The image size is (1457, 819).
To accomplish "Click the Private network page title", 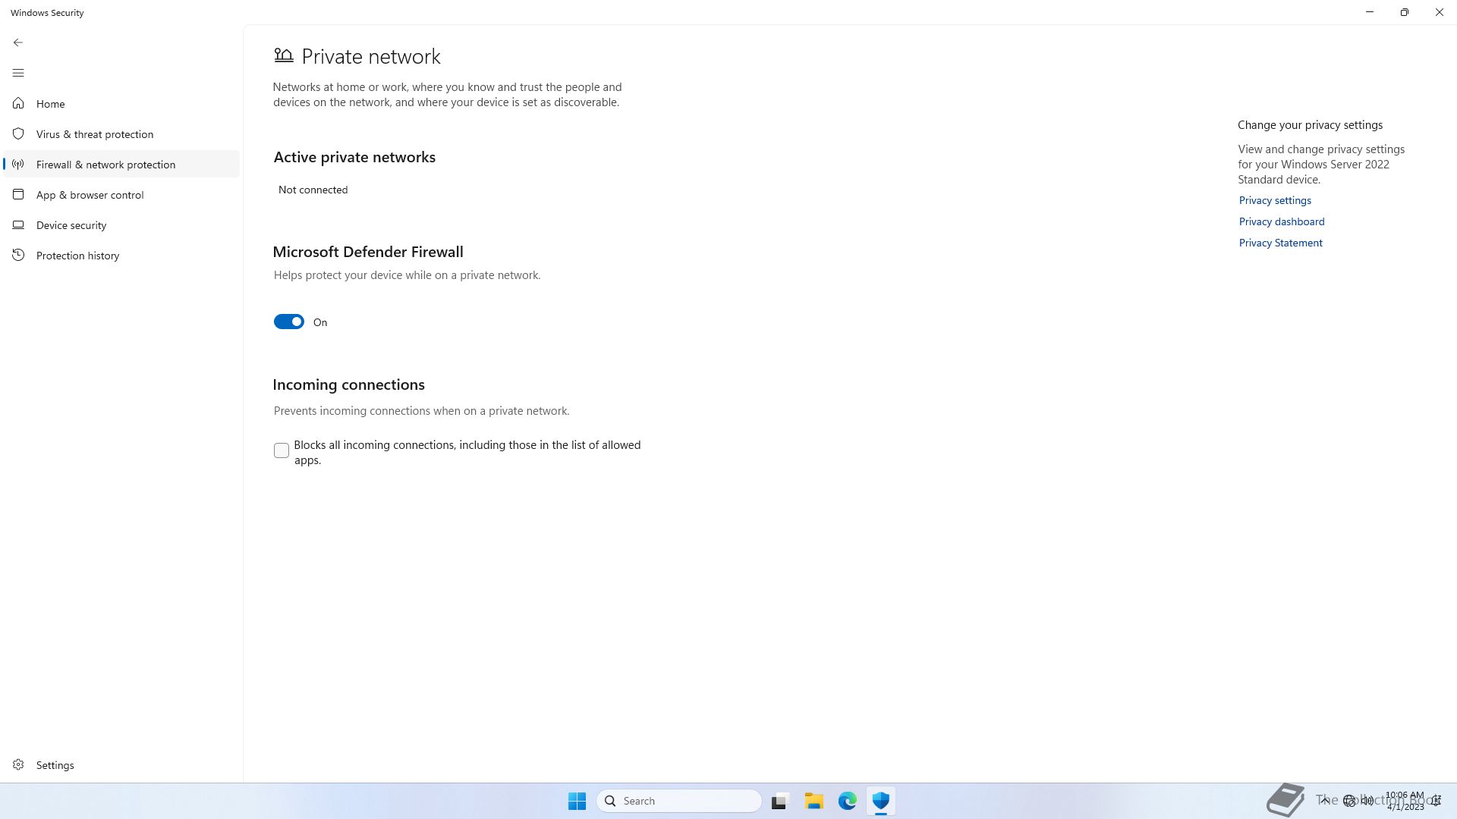I will click(x=371, y=56).
